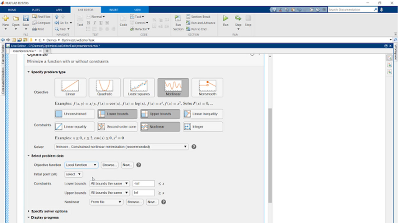This screenshot has width=398, height=223.
Task: Expand the Specify solver options section
Action: (x=49, y=211)
